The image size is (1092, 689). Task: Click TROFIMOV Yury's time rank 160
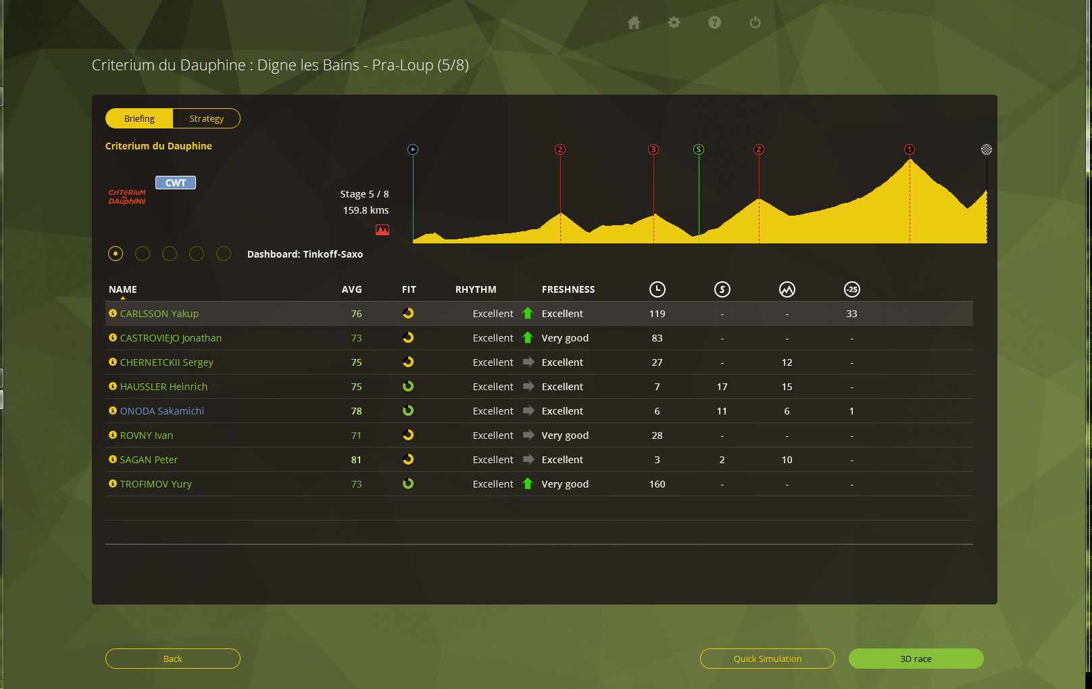[657, 484]
